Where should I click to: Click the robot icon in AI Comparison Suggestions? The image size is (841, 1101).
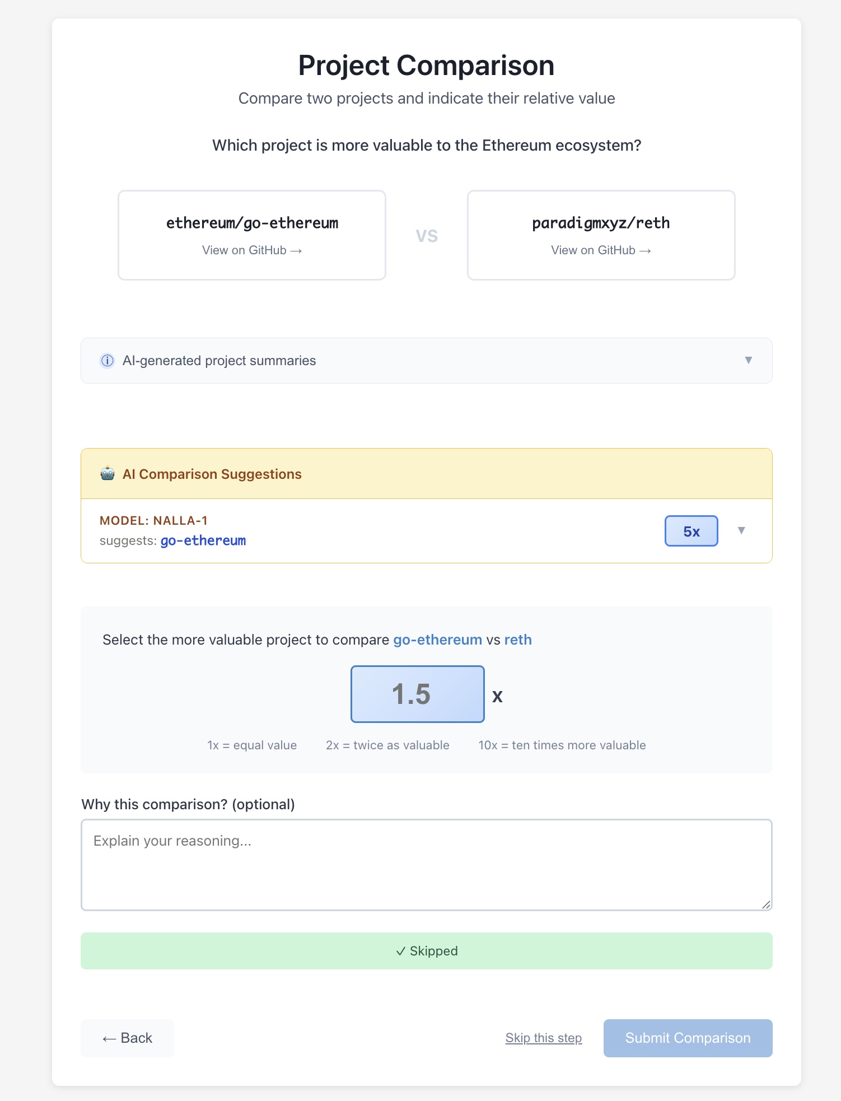click(108, 474)
